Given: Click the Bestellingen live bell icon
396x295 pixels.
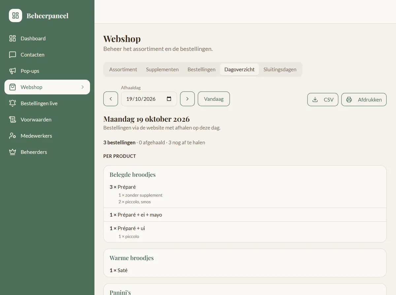Looking at the screenshot, I should click(x=13, y=103).
